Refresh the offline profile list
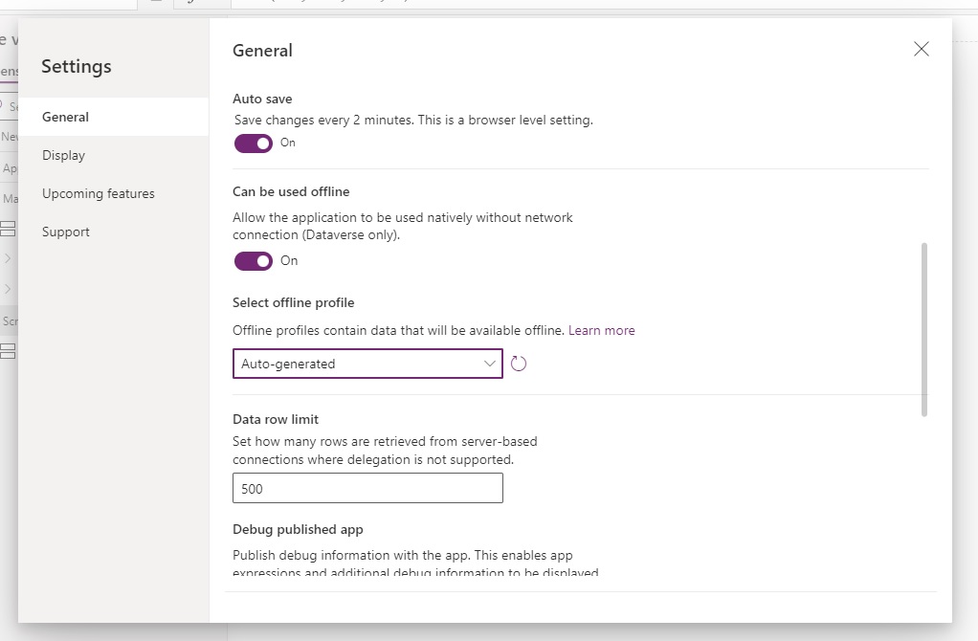This screenshot has height=641, width=978. (x=519, y=364)
